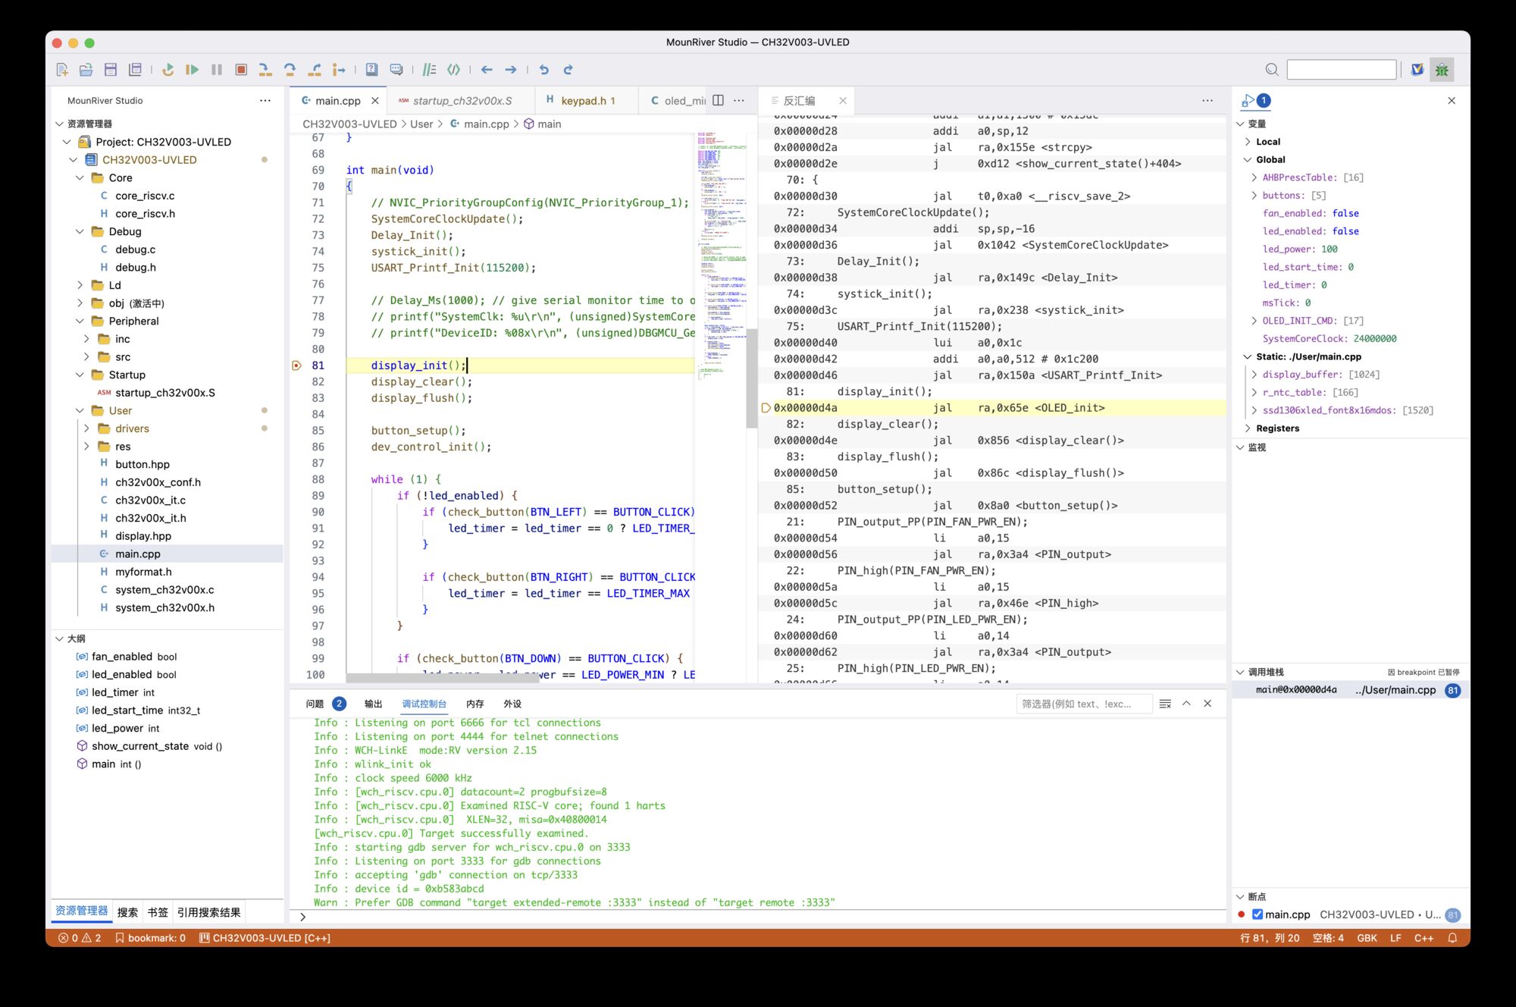
Task: Switch to the startup_ch32v00x.S tab
Action: pyautogui.click(x=462, y=101)
